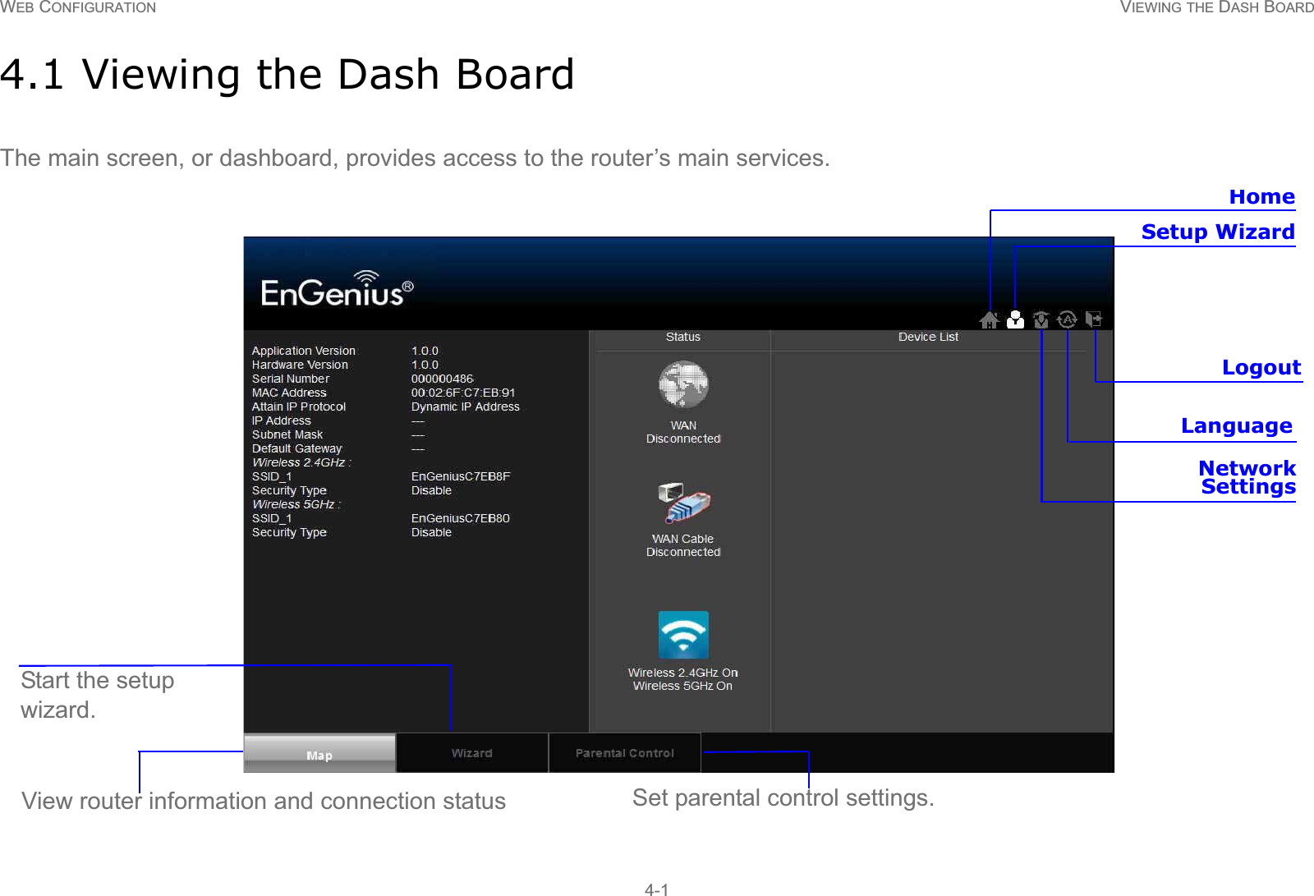The image size is (1314, 896).
Task: Click the Home icon in header
Action: 990,319
